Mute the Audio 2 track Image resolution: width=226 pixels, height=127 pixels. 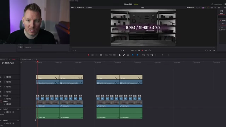13,123
